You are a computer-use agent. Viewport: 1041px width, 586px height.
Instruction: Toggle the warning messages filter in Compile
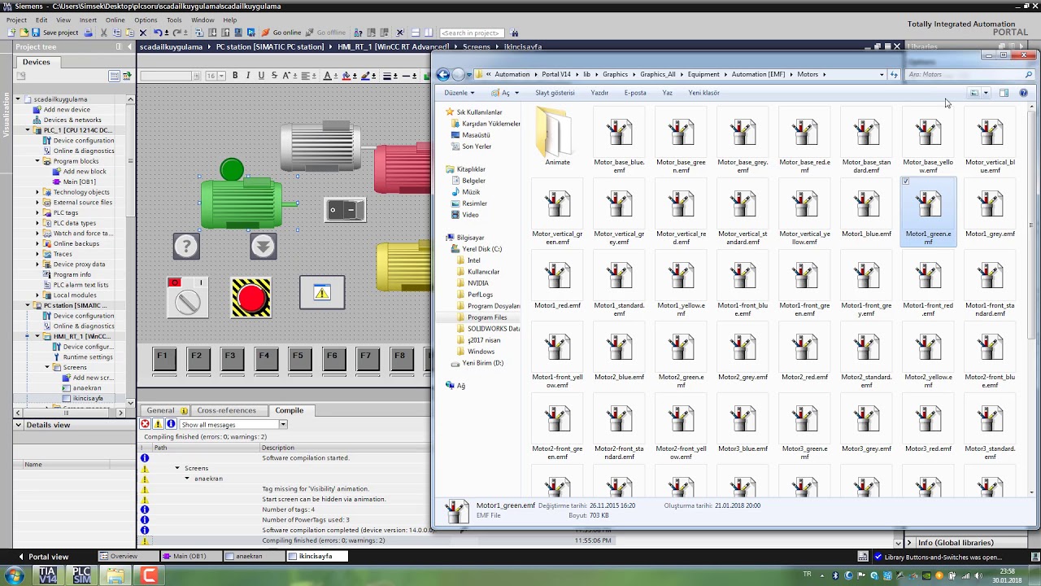[x=158, y=424]
